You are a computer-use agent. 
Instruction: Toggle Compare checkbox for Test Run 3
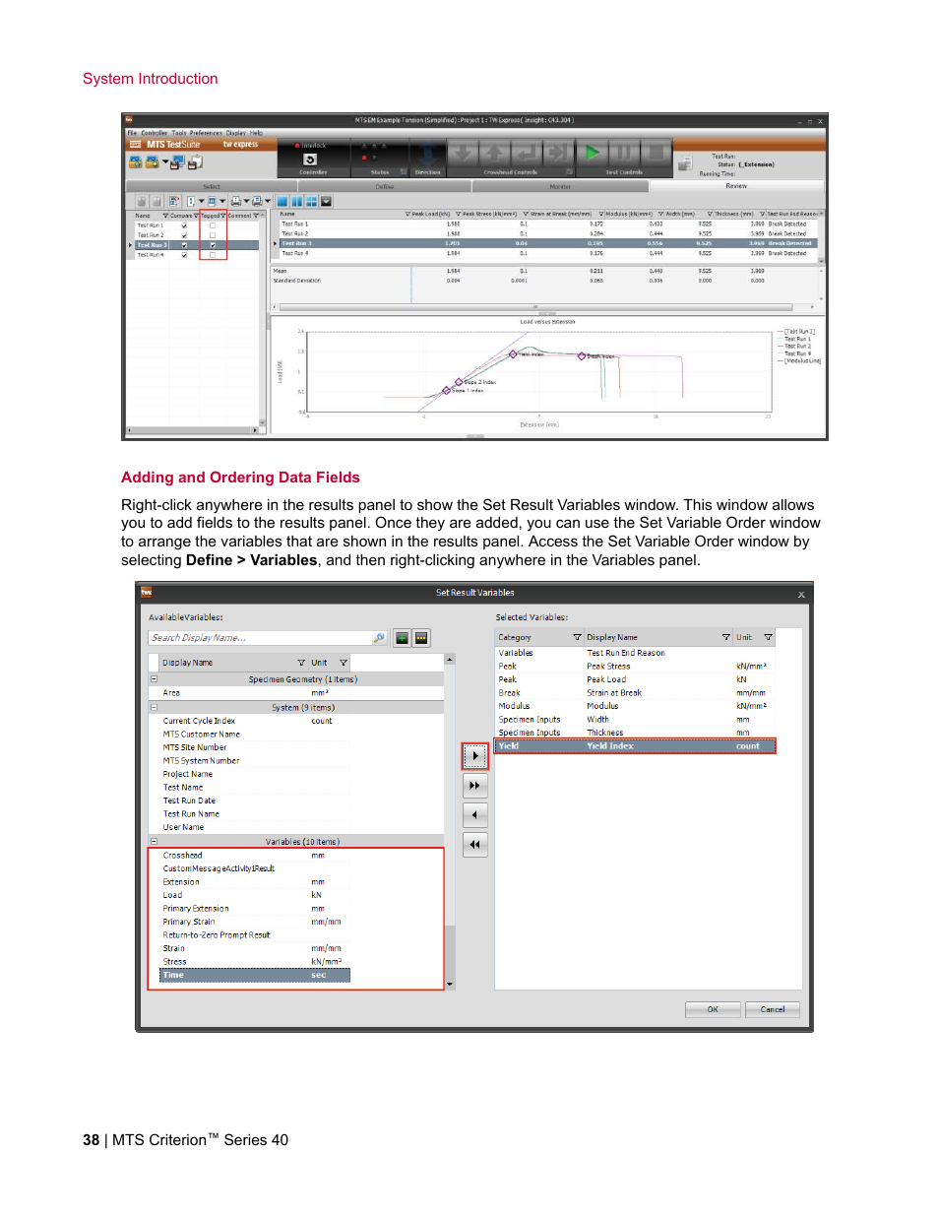tap(184, 245)
